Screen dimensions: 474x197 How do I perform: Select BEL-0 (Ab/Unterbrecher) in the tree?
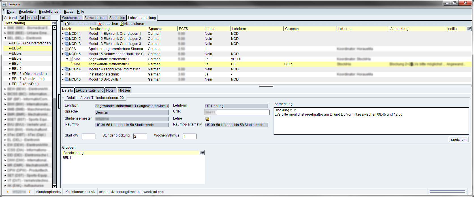(31, 43)
